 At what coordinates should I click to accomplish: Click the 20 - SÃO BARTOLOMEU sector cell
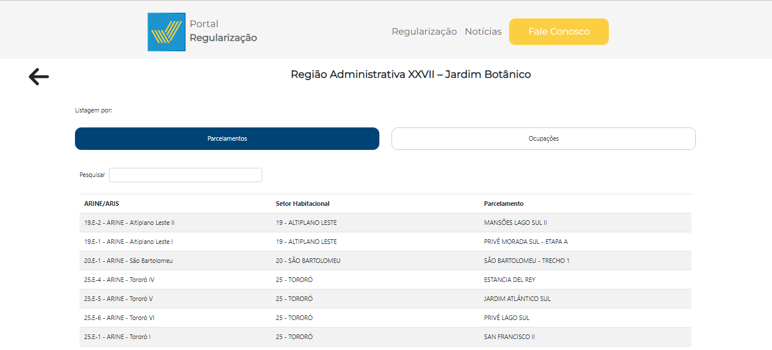[308, 261]
